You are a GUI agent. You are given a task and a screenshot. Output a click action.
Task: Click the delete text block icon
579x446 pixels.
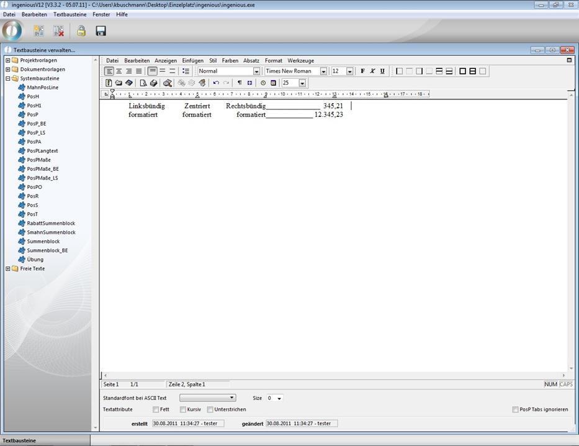pos(58,30)
